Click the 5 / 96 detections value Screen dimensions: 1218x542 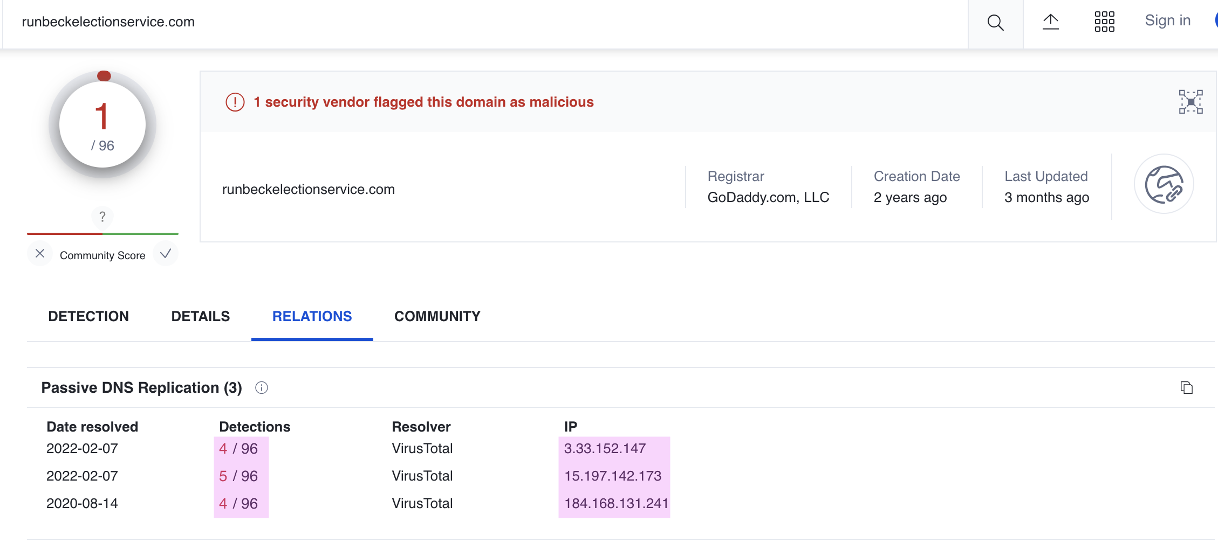(x=238, y=476)
